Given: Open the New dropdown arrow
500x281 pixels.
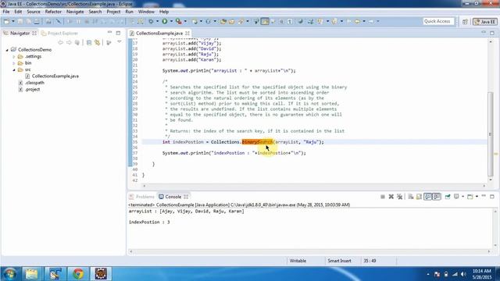Looking at the screenshot, I should (x=13, y=21).
